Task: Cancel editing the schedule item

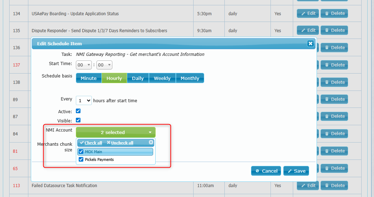Action: (x=266, y=171)
